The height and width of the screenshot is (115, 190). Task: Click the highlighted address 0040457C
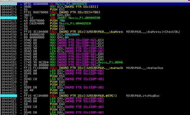click(9, 18)
